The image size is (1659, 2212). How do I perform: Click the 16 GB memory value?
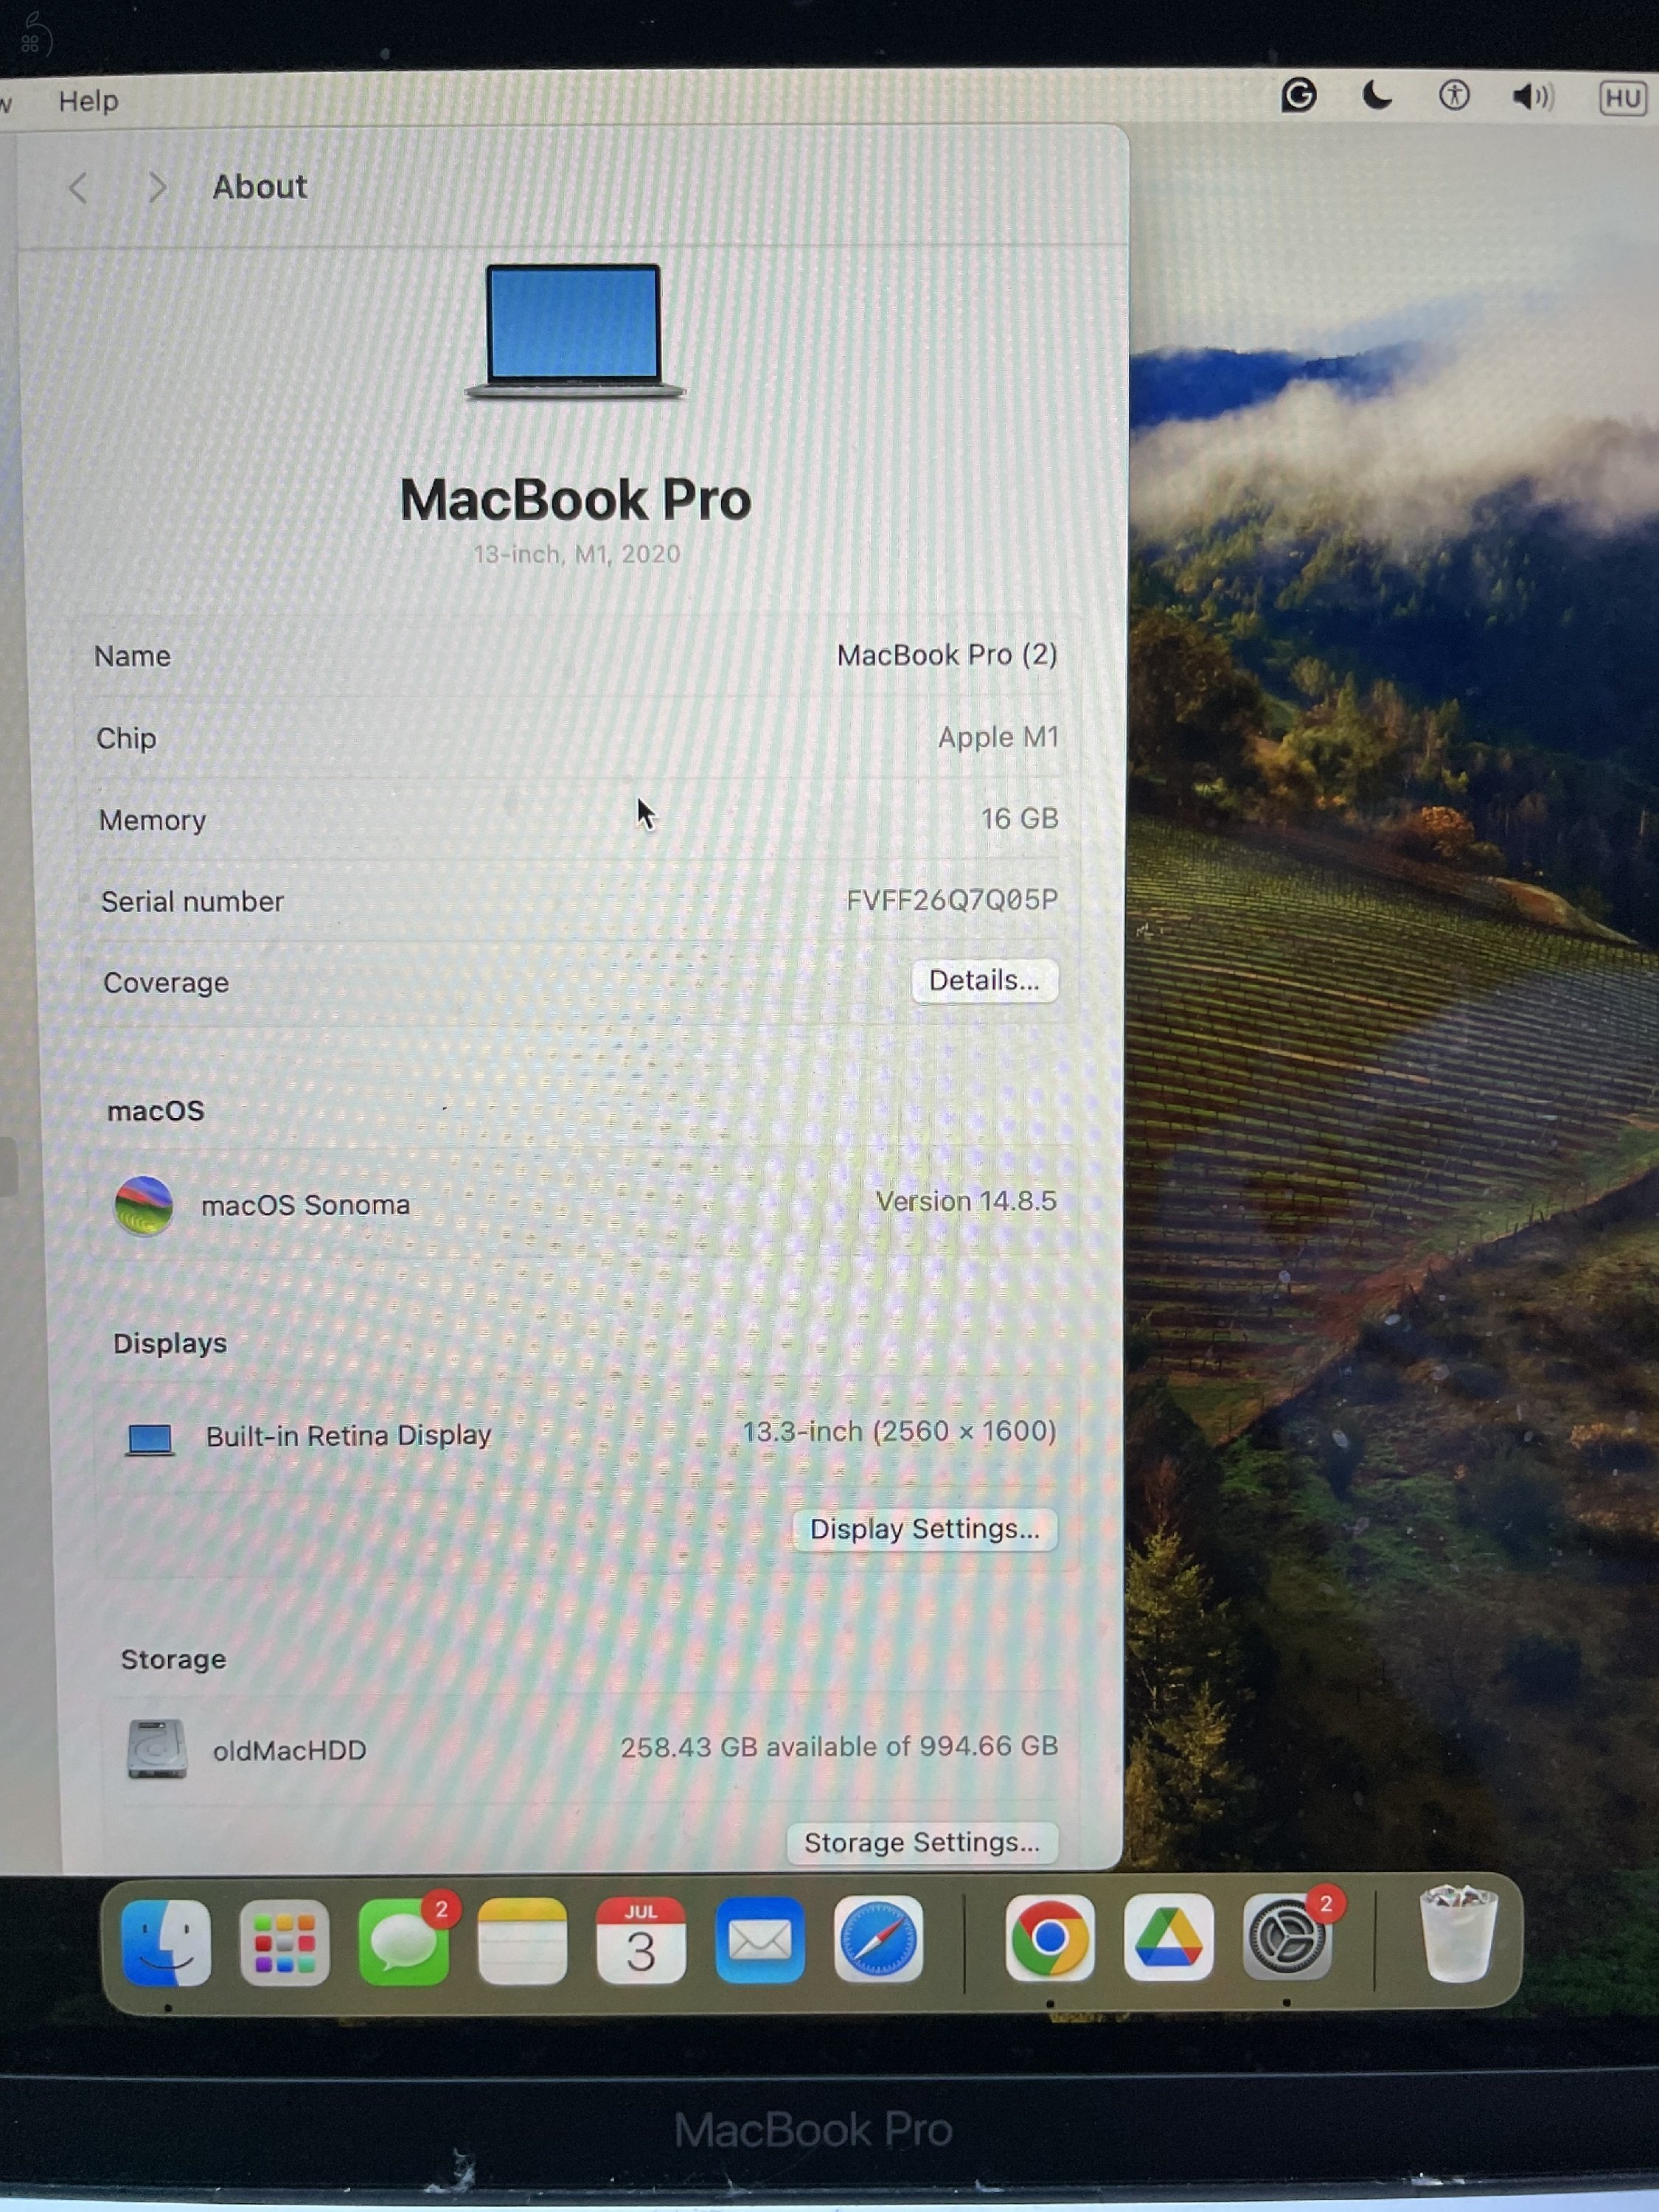(1019, 819)
